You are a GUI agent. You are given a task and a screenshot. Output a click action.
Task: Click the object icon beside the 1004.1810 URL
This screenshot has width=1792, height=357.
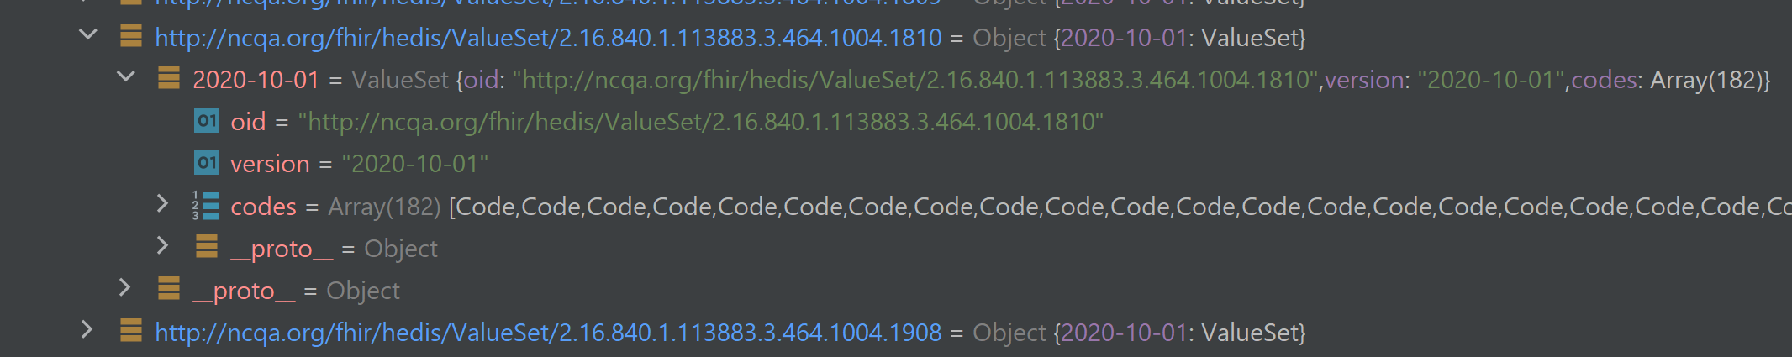(131, 35)
